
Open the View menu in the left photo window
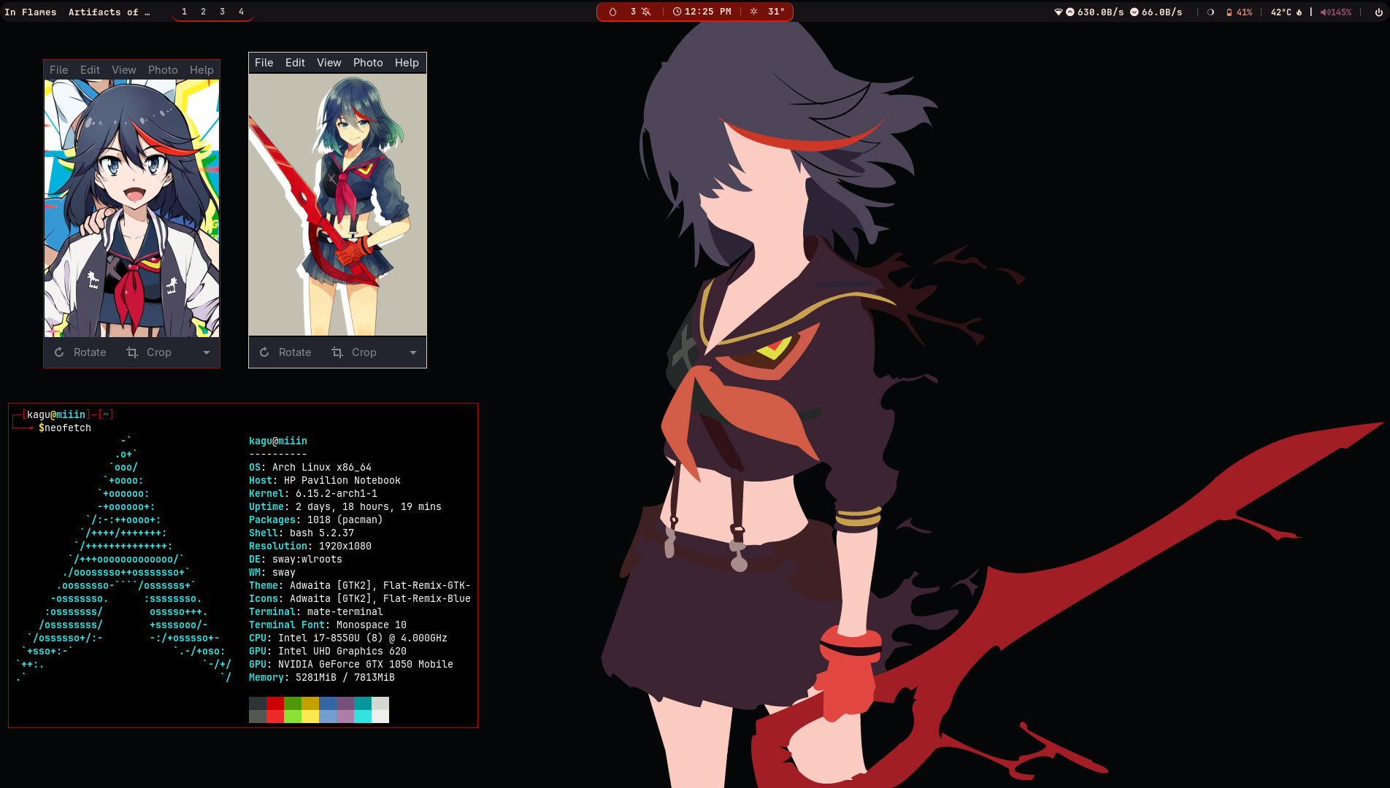click(x=123, y=70)
